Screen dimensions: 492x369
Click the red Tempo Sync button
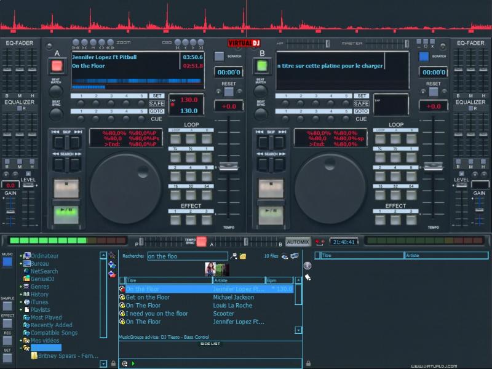click(201, 242)
